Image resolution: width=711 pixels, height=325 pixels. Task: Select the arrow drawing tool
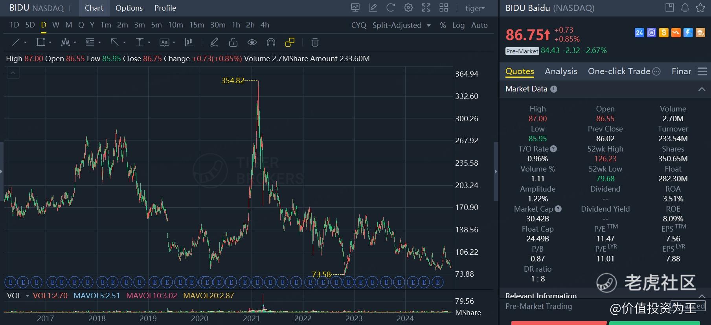(x=115, y=42)
